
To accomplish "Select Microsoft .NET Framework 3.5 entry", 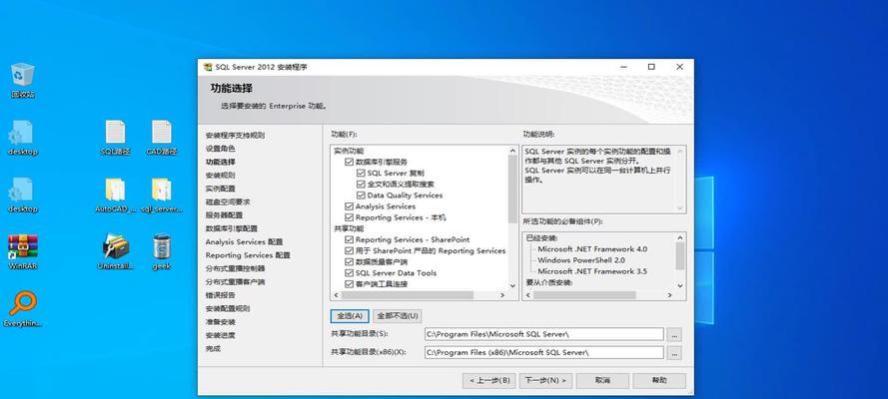I will 592,272.
